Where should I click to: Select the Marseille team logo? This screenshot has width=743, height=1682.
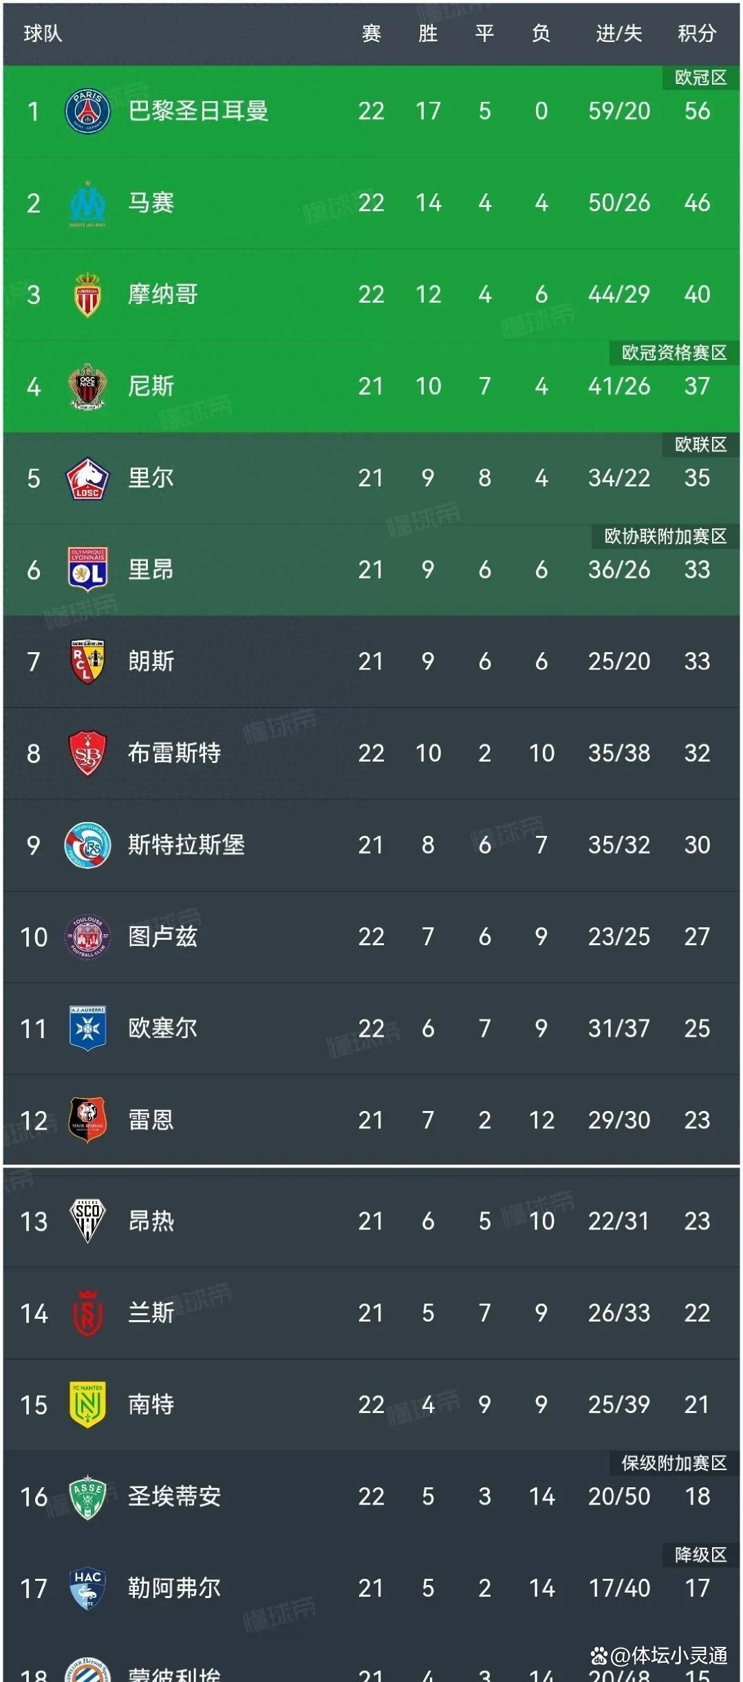87,203
